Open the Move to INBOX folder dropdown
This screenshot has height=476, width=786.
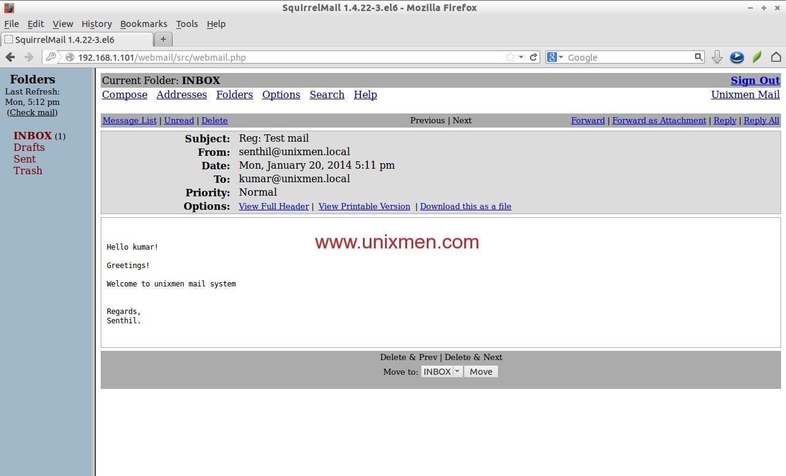(442, 372)
